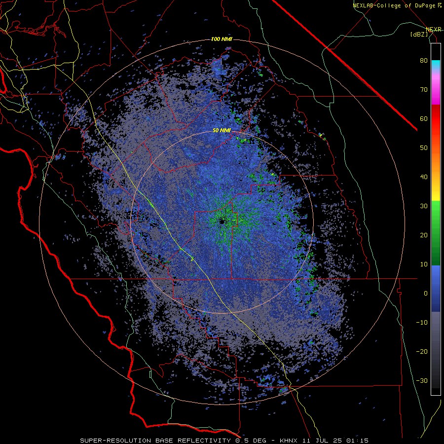Click the 20 value on the dBZ scale

[x=424, y=235]
